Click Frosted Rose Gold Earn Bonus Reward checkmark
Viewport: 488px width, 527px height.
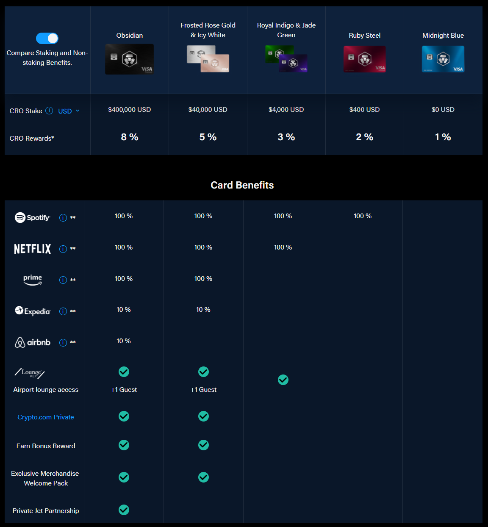click(x=203, y=445)
